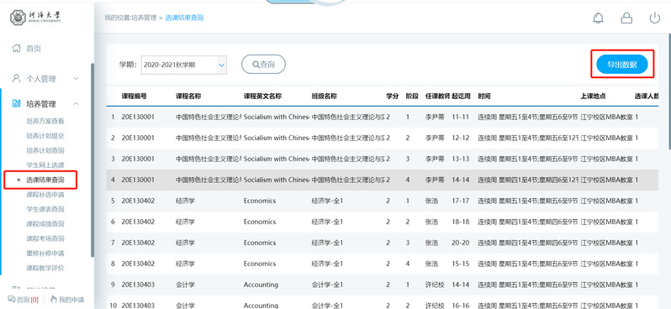Click row 8 Economics English name
Viewport: 671px width, 309px height.
pyautogui.click(x=260, y=264)
